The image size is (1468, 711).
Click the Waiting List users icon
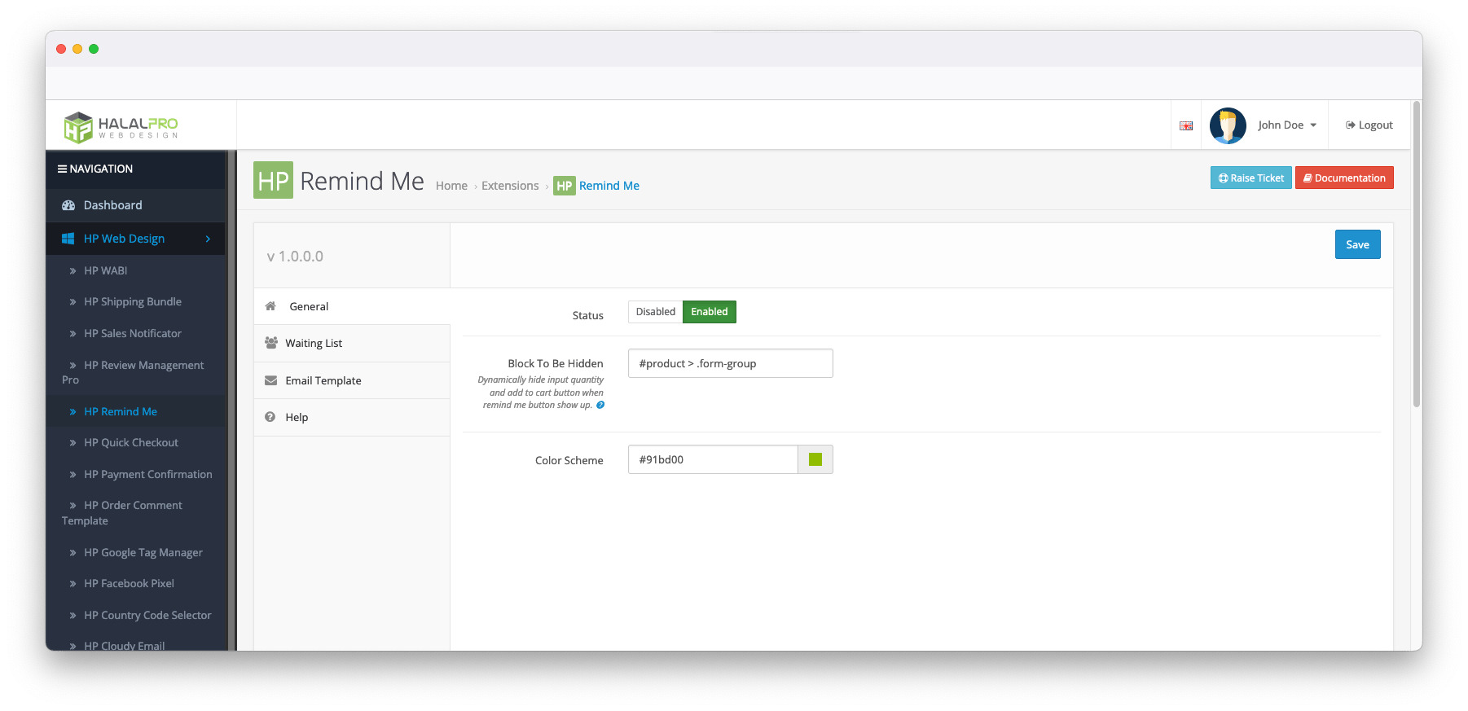(x=271, y=343)
